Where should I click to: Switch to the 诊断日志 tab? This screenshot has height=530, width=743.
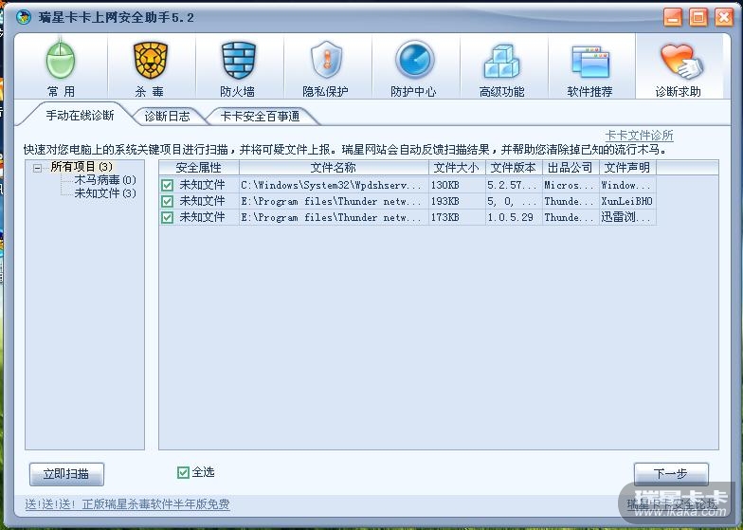[x=167, y=116]
